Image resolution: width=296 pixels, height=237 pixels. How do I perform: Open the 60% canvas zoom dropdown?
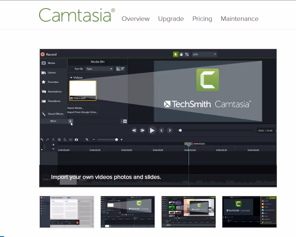[x=205, y=54]
